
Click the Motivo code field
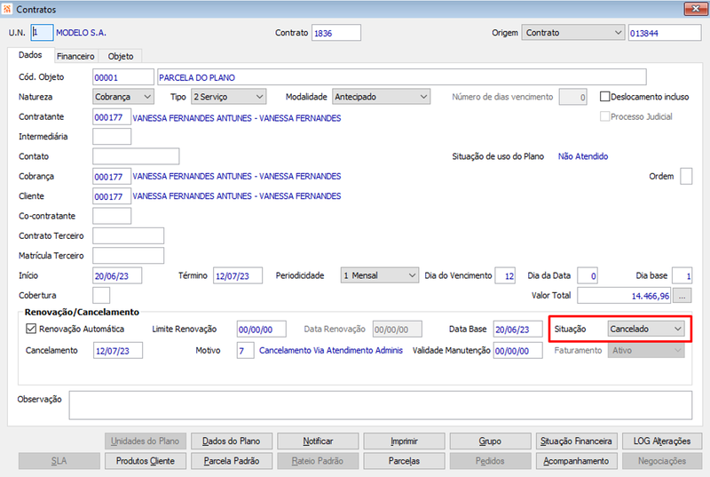[x=245, y=351]
